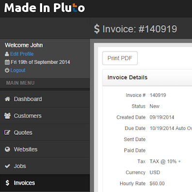Click the Created Date value 09/19/2014
Viewport: 192px width, 192px height.
point(162,117)
